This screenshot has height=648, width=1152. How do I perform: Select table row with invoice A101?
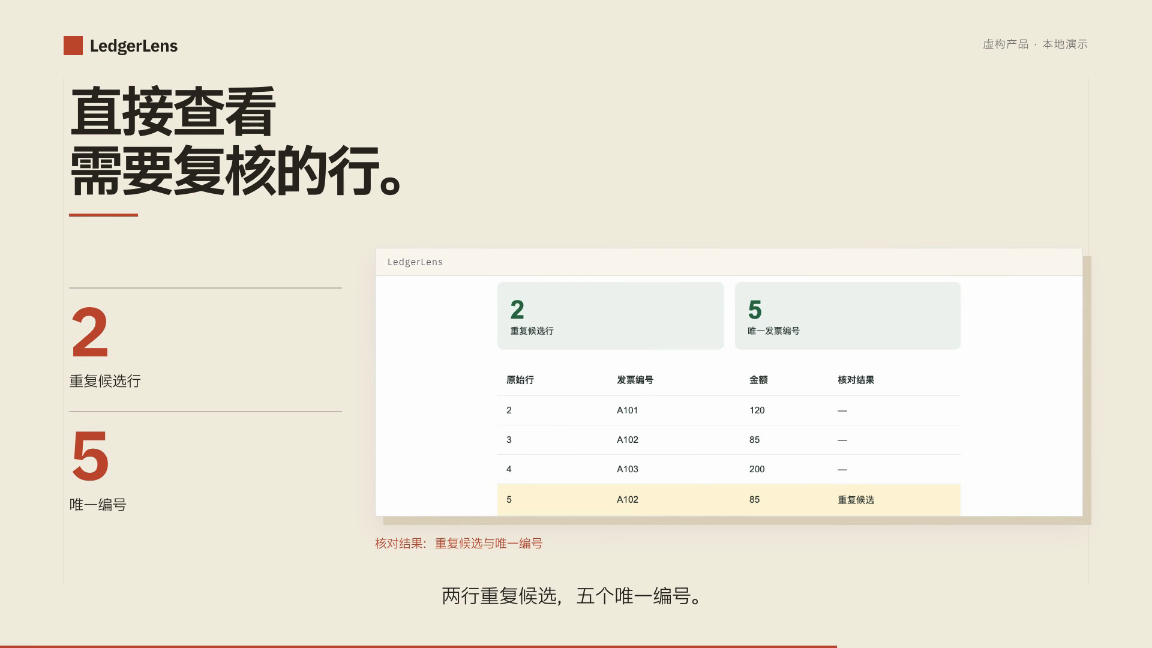coord(728,410)
